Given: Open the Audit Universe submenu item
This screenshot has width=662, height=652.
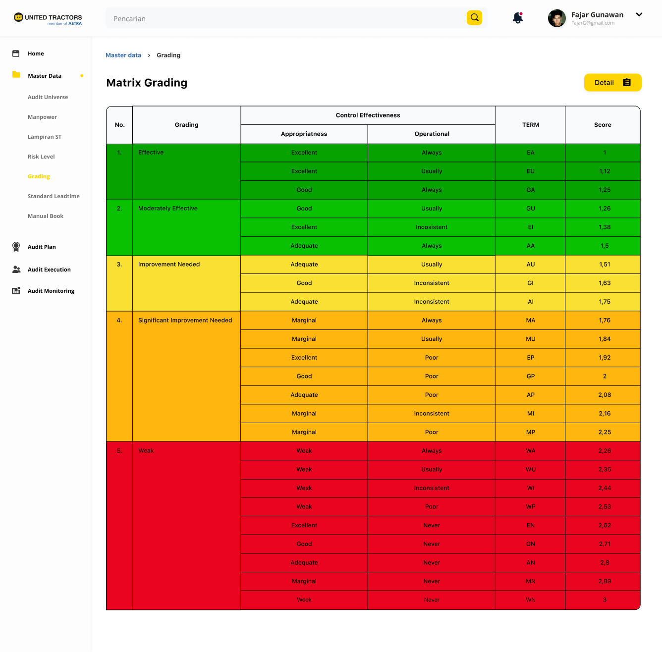Looking at the screenshot, I should pyautogui.click(x=48, y=97).
